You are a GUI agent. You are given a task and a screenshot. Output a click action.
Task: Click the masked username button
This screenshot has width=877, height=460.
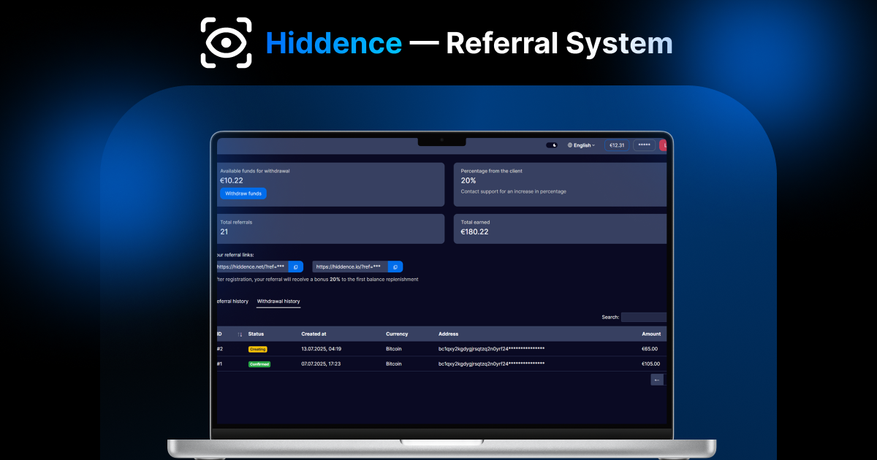tap(644, 145)
